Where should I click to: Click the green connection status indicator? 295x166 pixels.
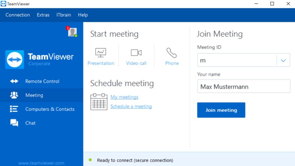(90, 160)
